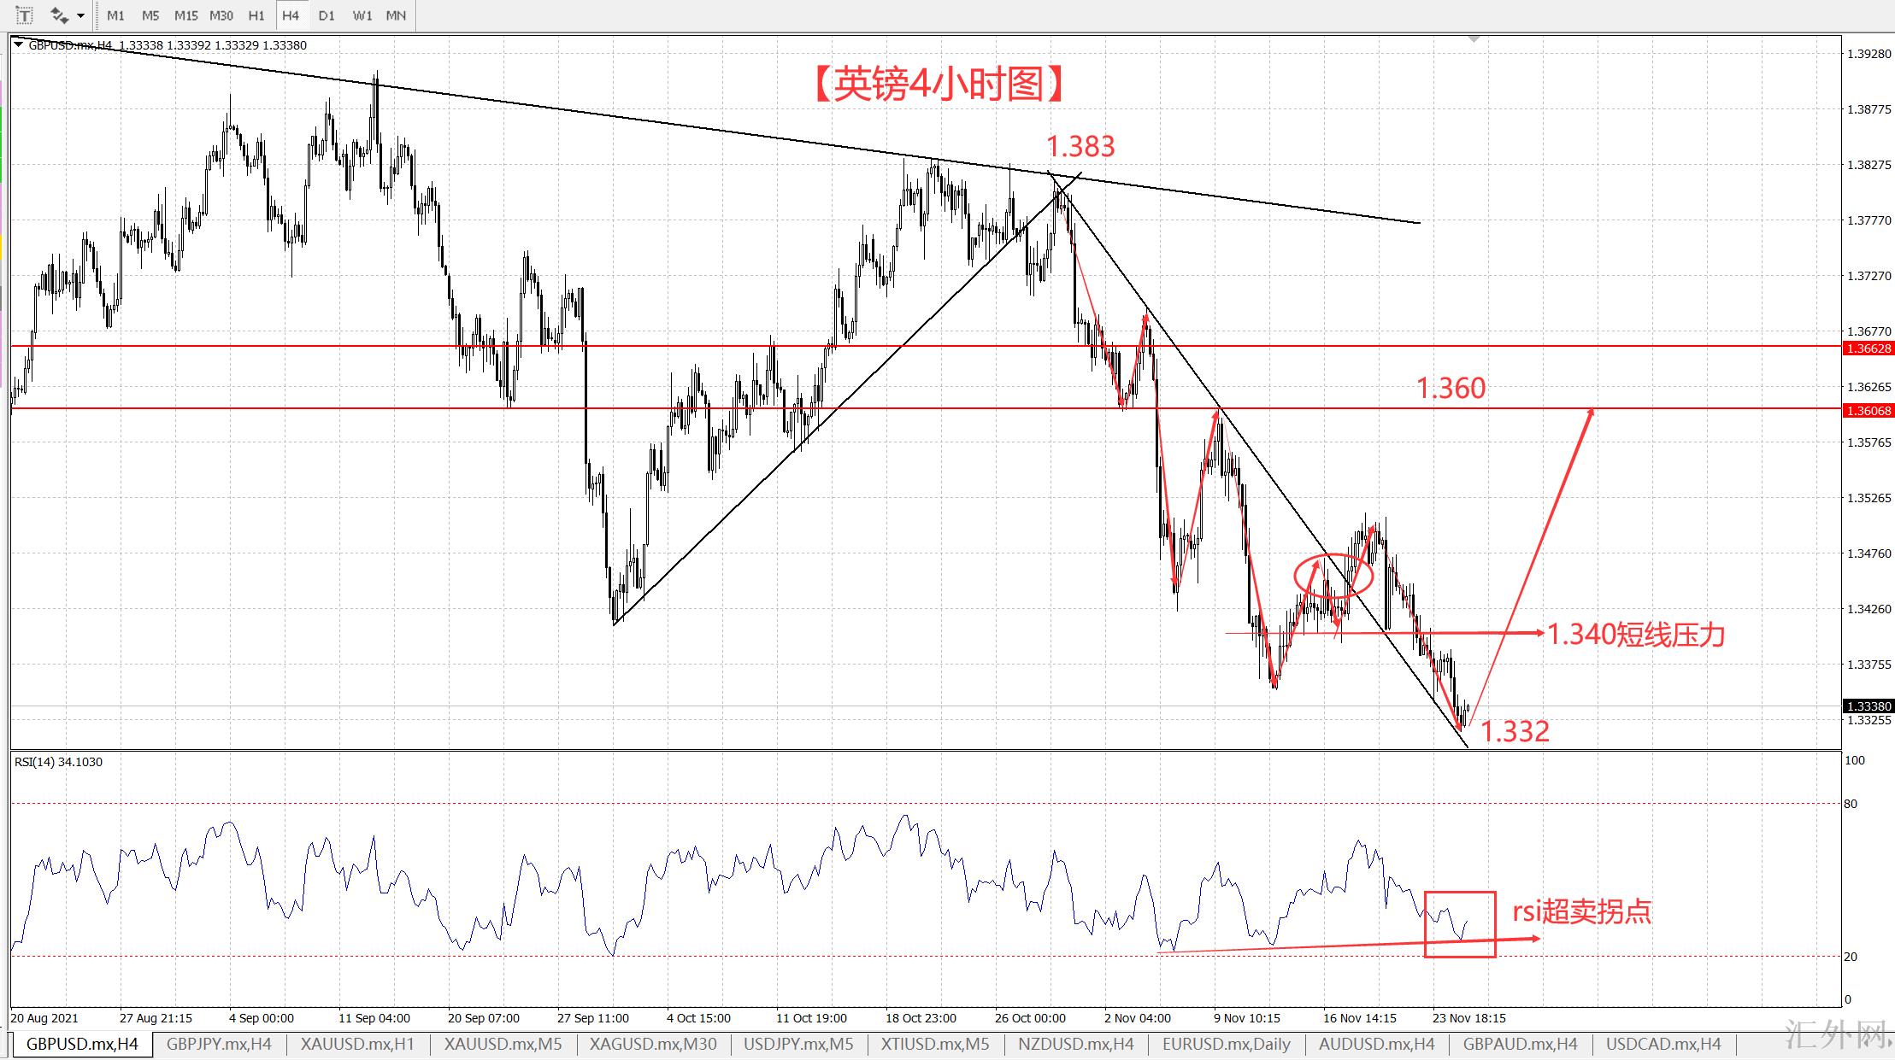Select the text label tool icon
Image resolution: width=1895 pixels, height=1060 pixels.
24,15
